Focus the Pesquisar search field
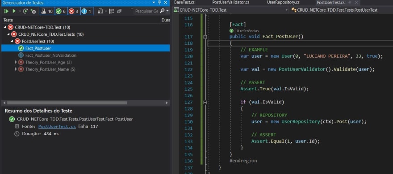This screenshot has height=174, width=393. pos(146,11)
